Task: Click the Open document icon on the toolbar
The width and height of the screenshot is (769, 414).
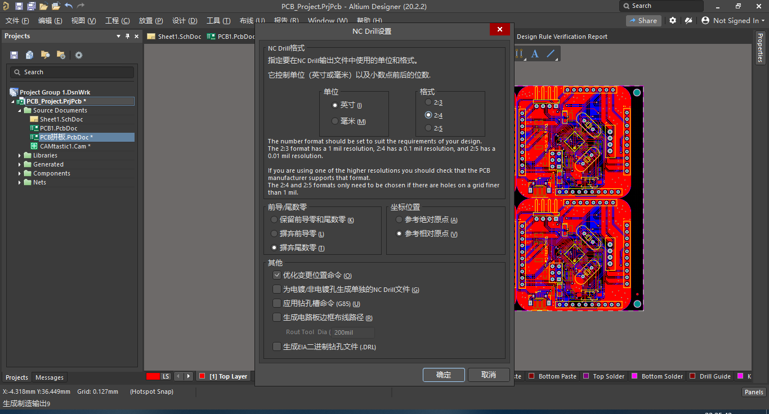Action: point(44,6)
